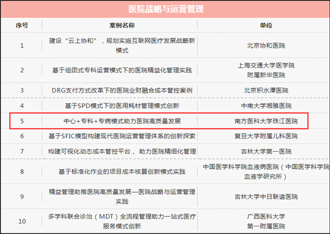Viewport: 330px width, 234px height.
Task: Click unit 上海交通大学医学院附属新华医院
Action: tap(266, 70)
